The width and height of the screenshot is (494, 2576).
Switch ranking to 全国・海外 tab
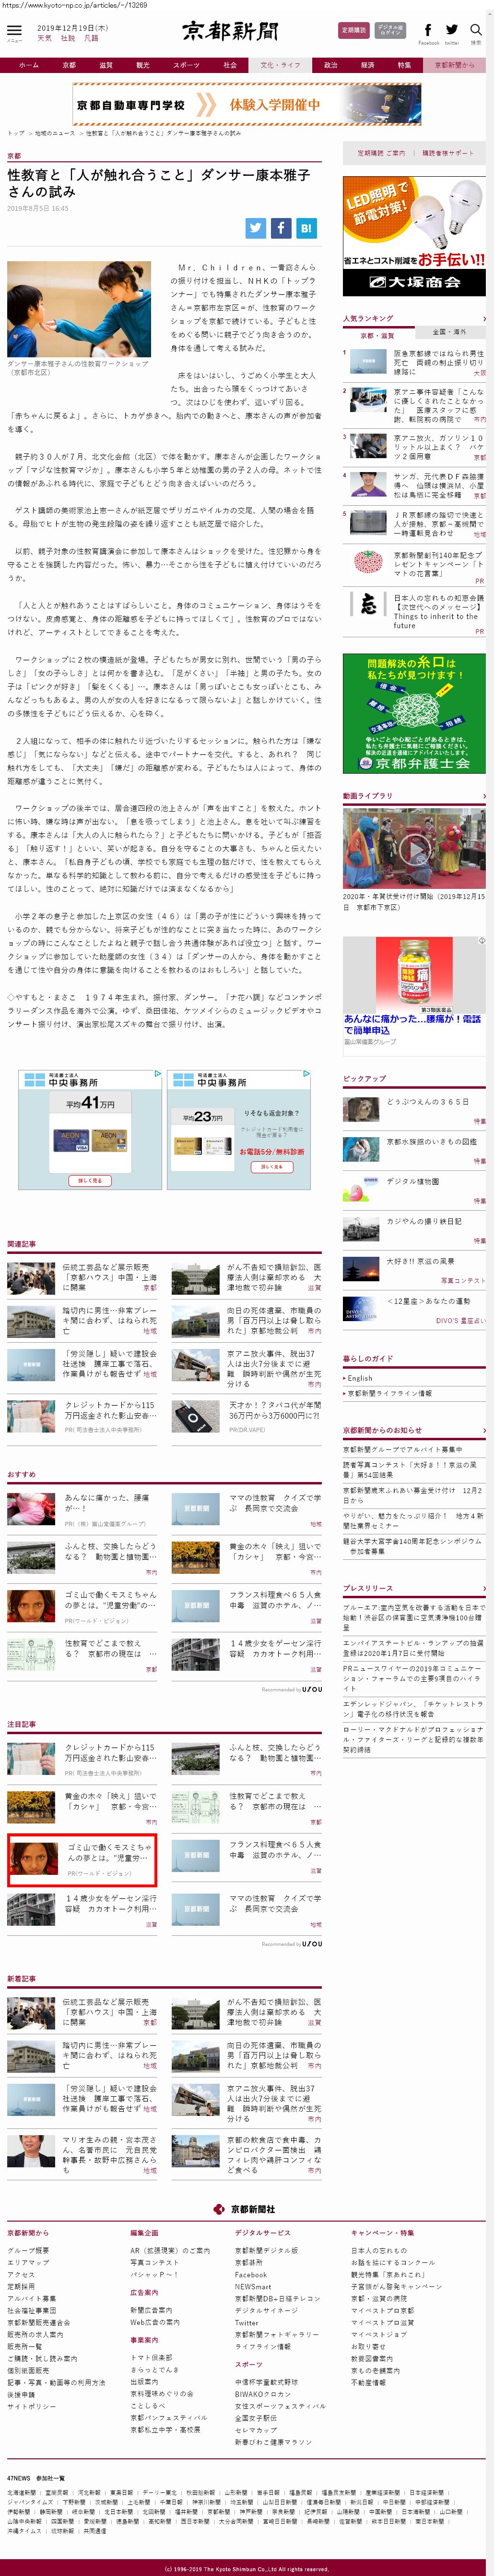449,332
